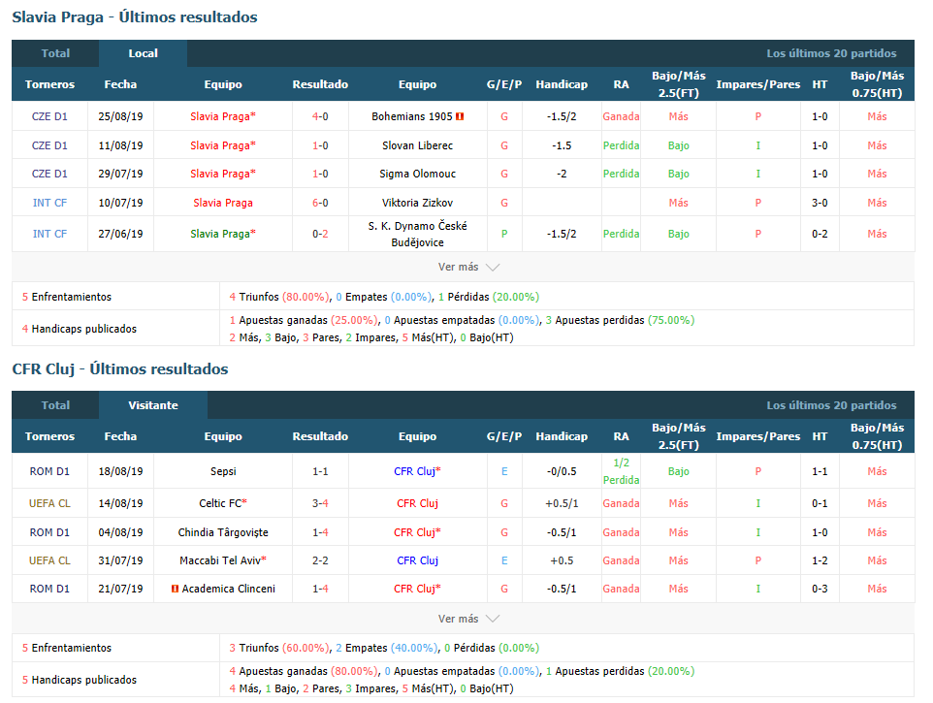Click Slavia Praga - Últimos resultados heading
The image size is (933, 703).
tap(135, 16)
